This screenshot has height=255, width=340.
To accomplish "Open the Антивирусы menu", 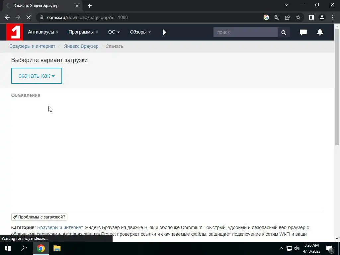I will click(x=43, y=32).
